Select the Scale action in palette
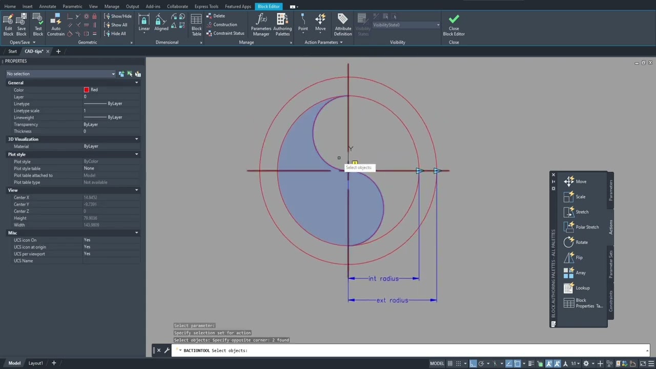The width and height of the screenshot is (656, 369). click(x=575, y=197)
